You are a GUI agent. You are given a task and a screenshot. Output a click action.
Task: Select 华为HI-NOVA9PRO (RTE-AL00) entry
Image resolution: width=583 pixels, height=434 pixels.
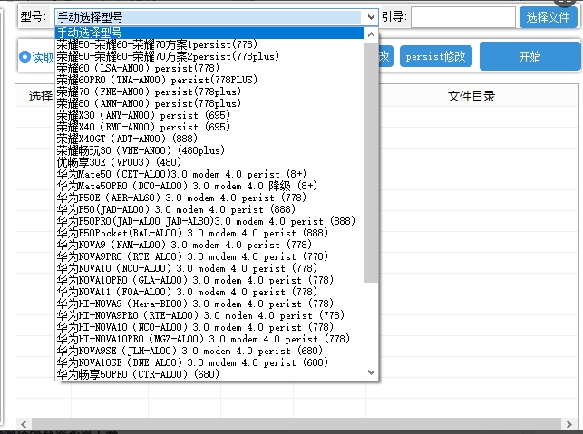point(209,315)
